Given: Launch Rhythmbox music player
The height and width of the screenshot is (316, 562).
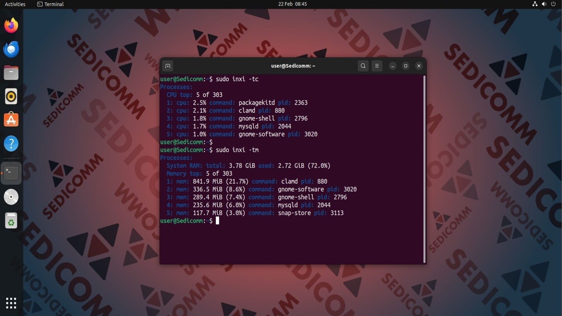Looking at the screenshot, I should (x=11, y=96).
